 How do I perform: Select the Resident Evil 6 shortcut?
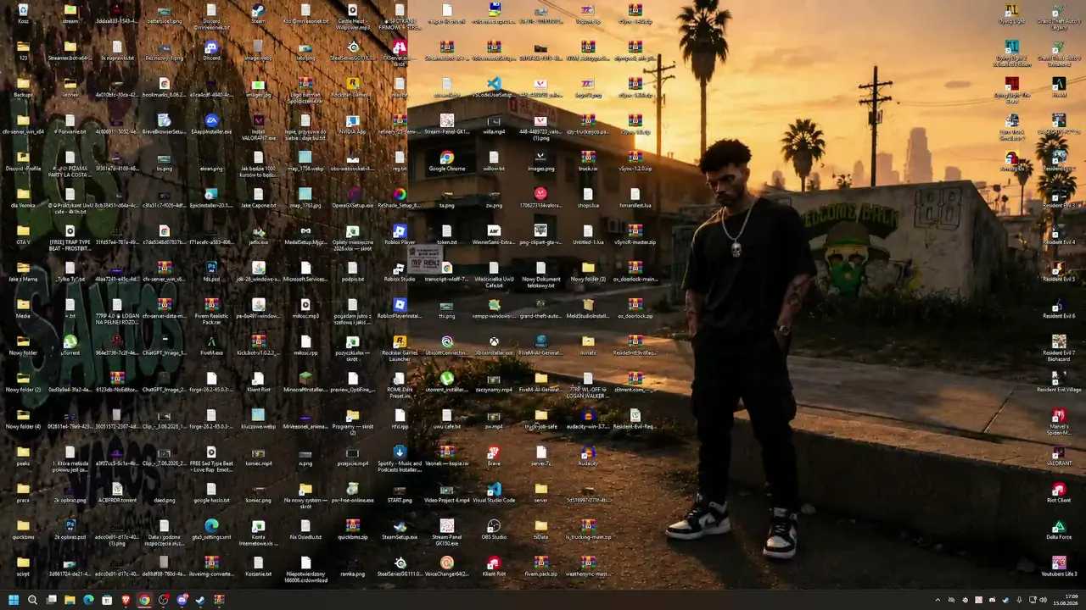click(1059, 308)
